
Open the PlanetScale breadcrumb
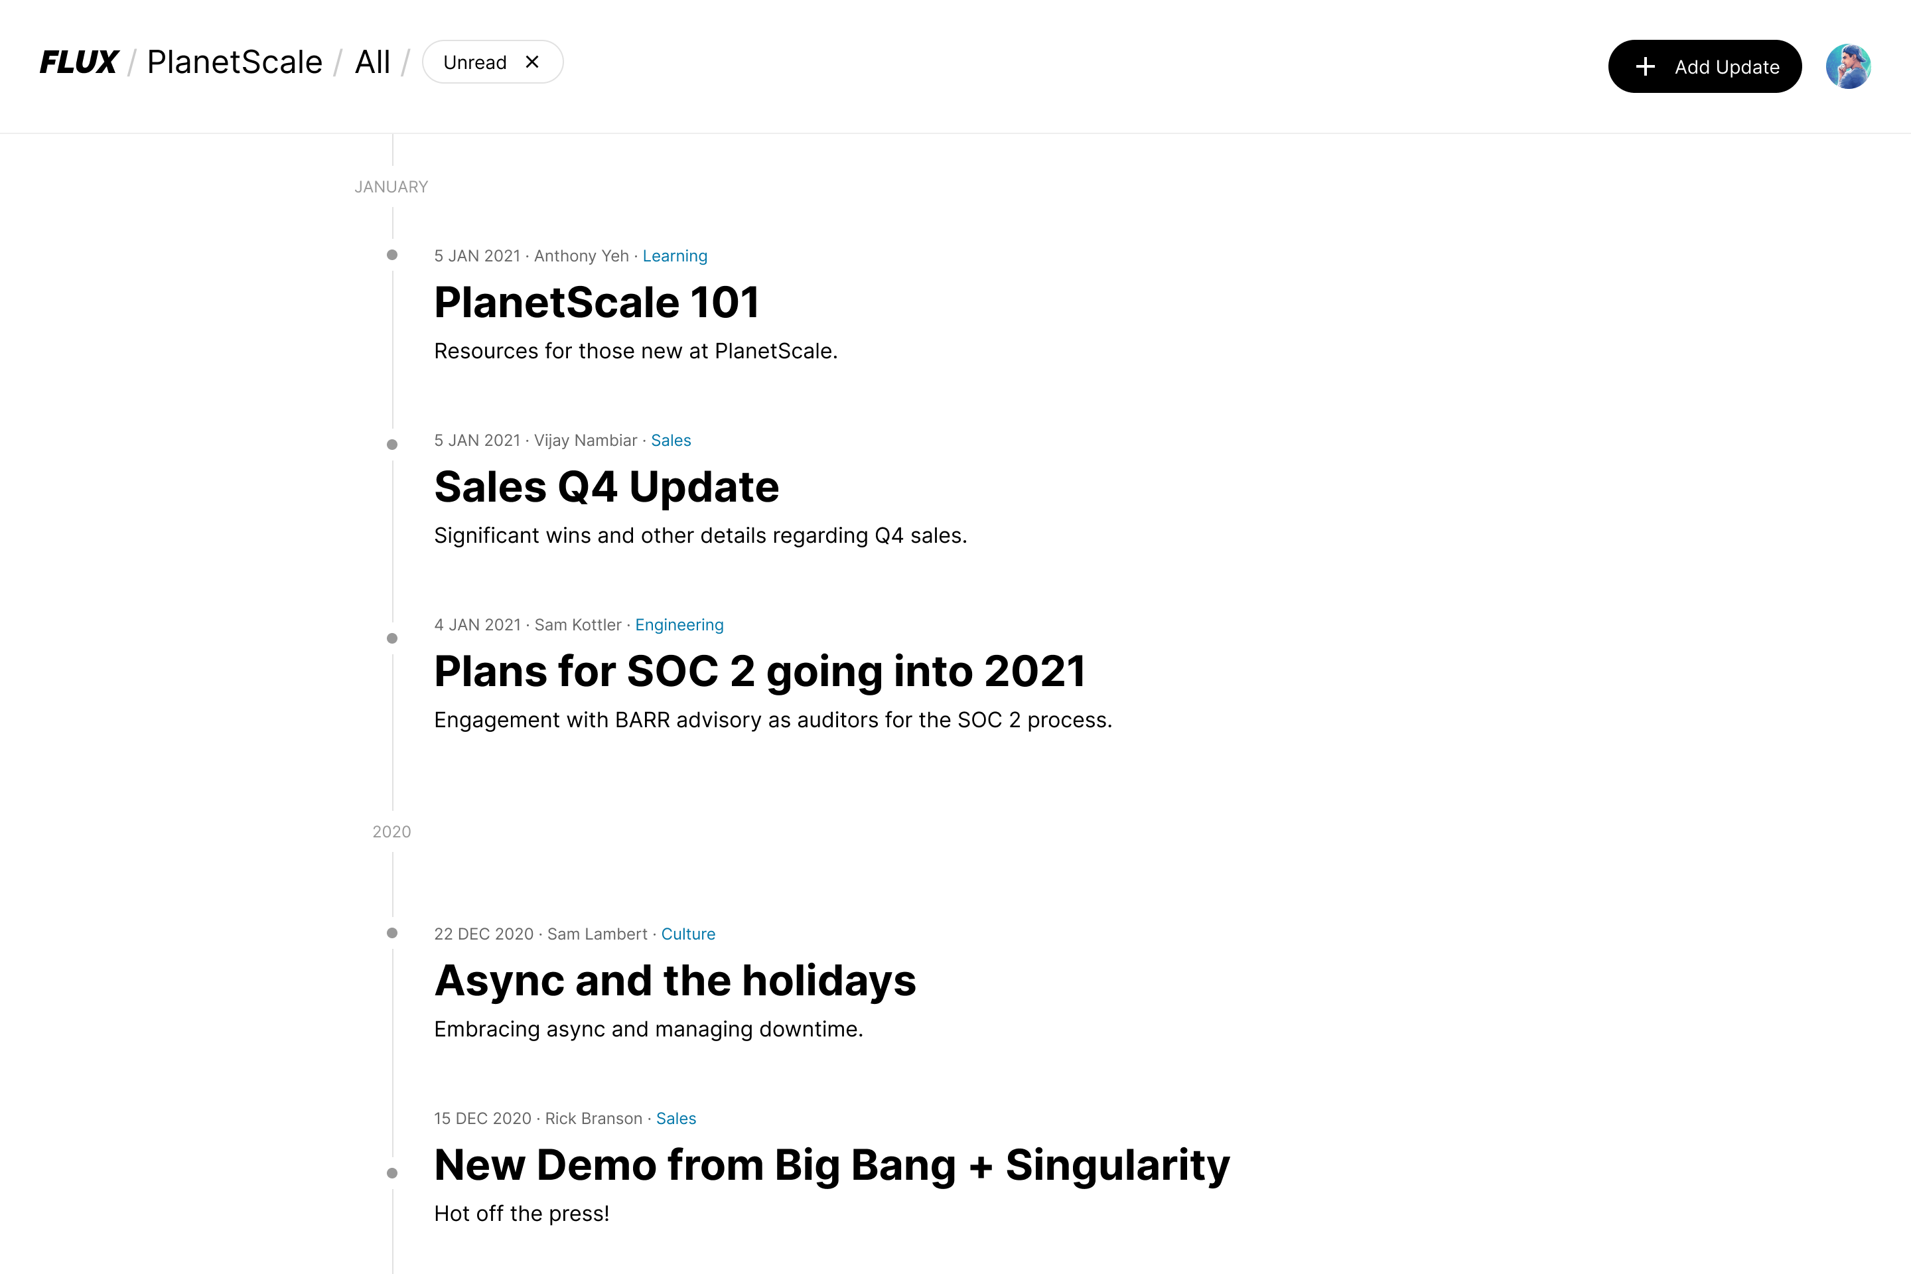pyautogui.click(x=235, y=62)
